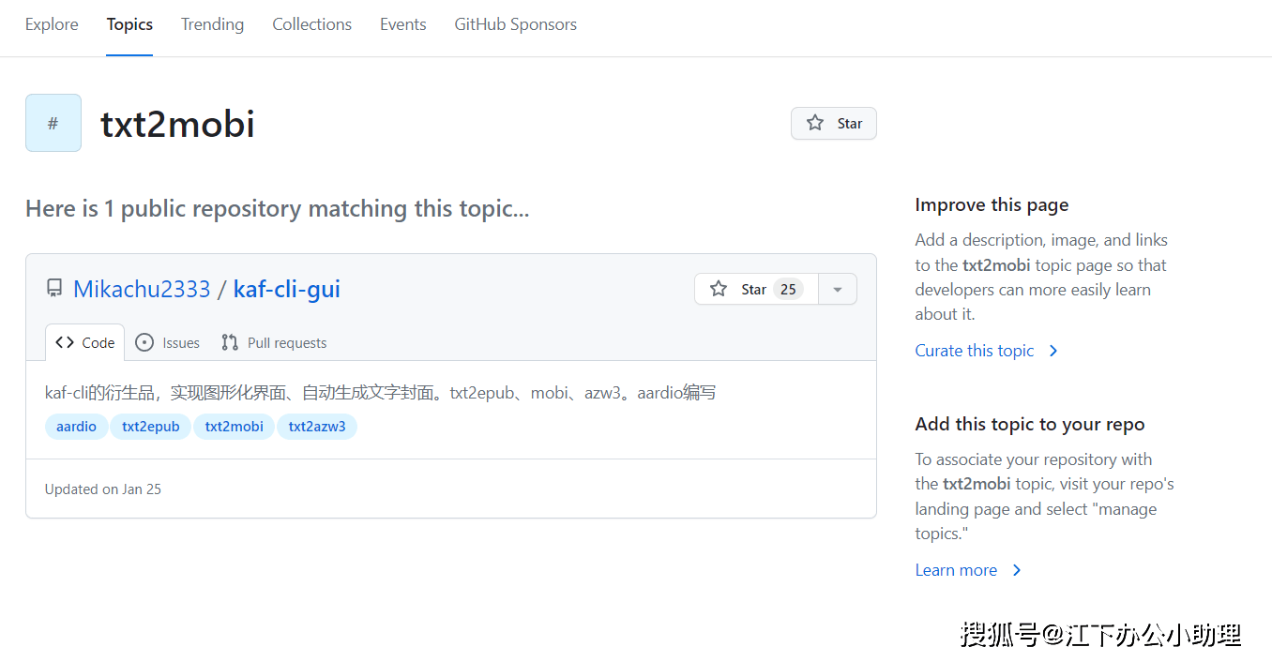The width and height of the screenshot is (1272, 662).
Task: Open the Collections tab
Action: point(311,24)
